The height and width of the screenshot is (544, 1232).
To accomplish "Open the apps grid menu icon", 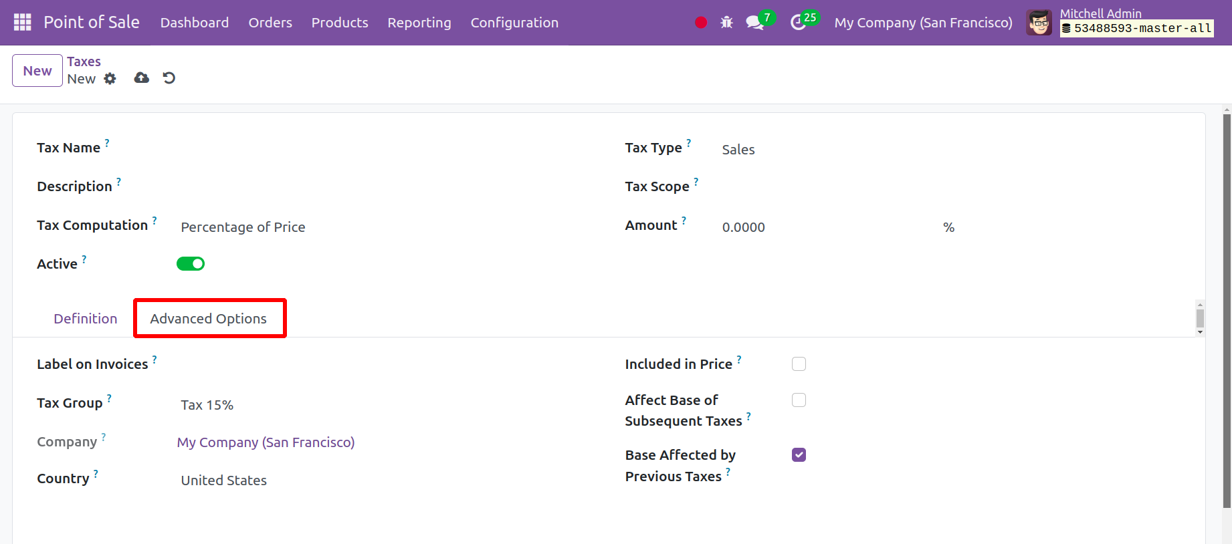I will 22,22.
